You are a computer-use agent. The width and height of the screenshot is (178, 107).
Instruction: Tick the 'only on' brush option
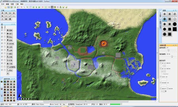click(x=161, y=77)
